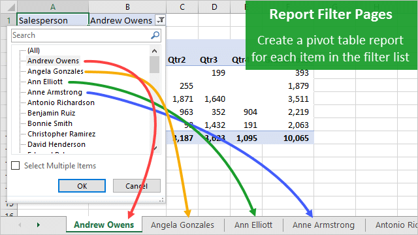The image size is (418, 235).
Task: Click total cell 2,063
Action: (298, 125)
